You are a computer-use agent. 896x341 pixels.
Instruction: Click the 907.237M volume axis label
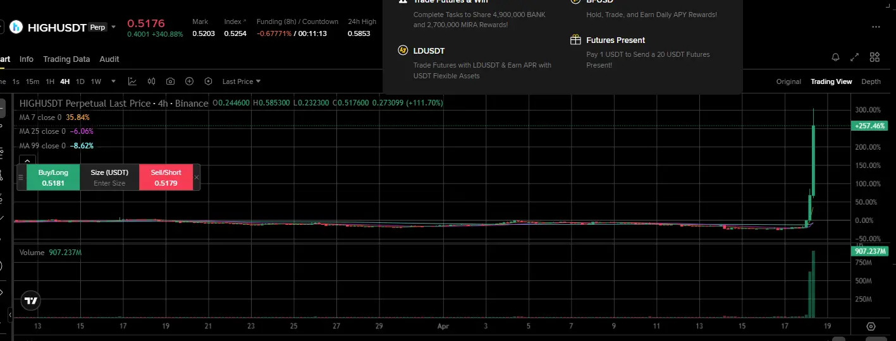click(869, 251)
